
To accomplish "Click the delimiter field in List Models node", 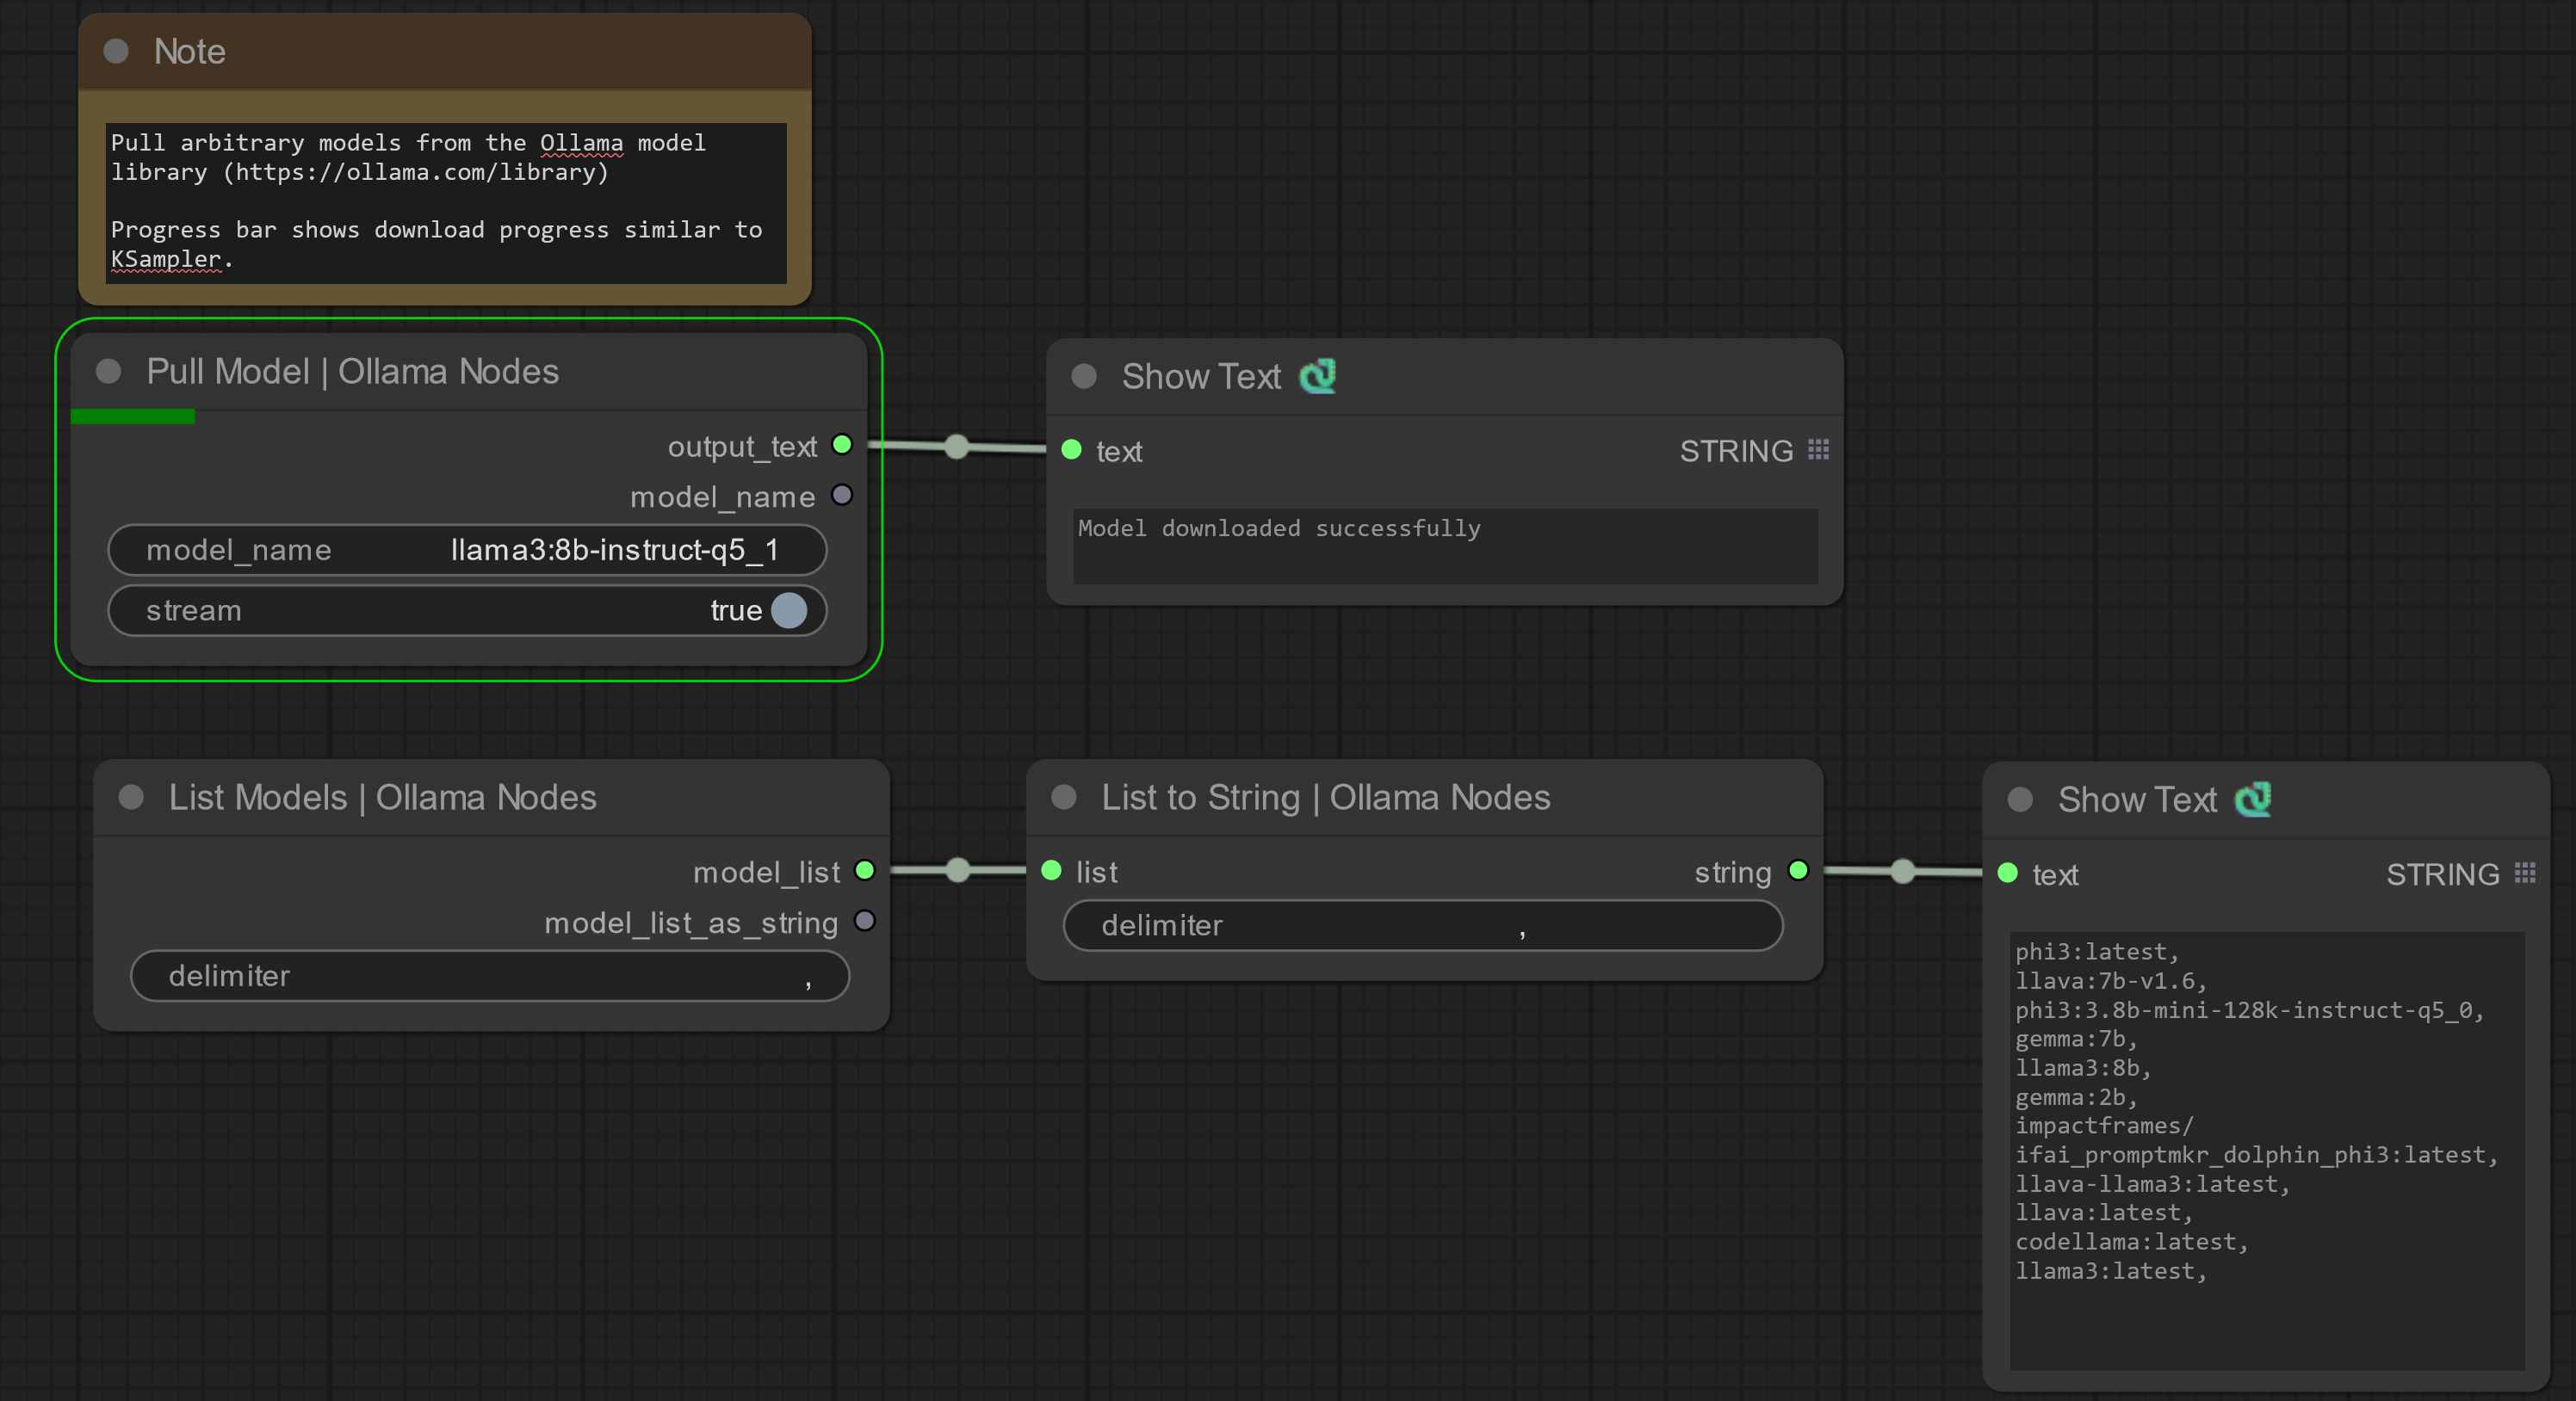I will click(x=490, y=975).
